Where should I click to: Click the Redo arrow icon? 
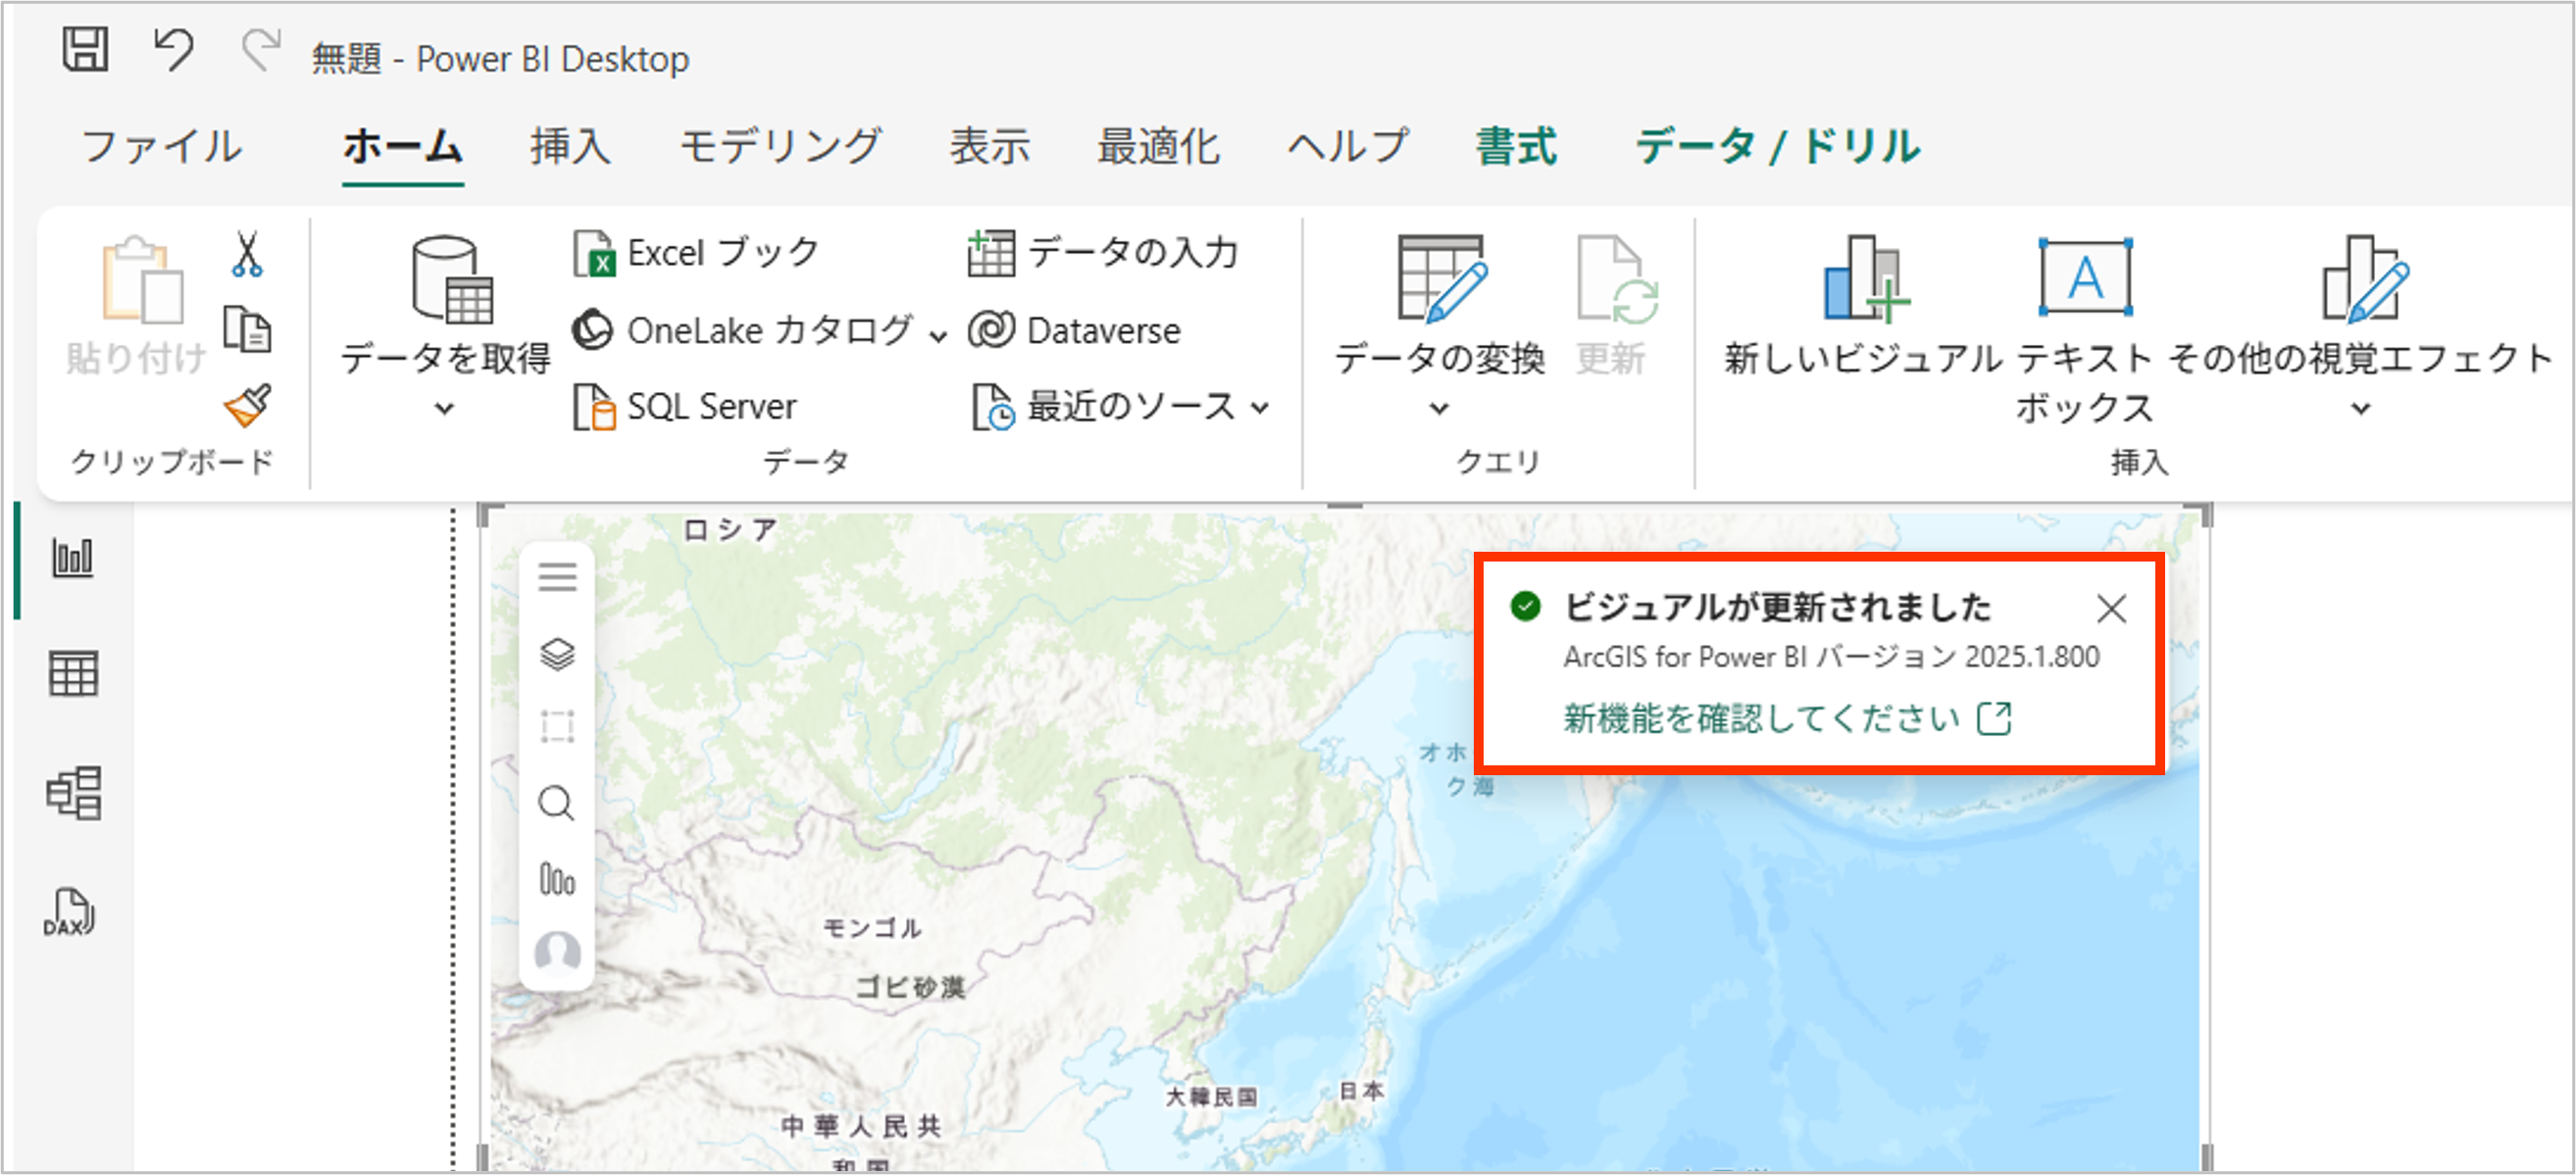coord(261,49)
